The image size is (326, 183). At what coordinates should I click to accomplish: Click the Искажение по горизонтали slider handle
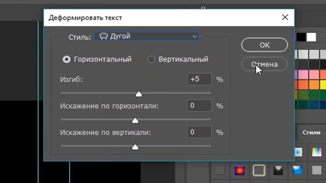135,120
